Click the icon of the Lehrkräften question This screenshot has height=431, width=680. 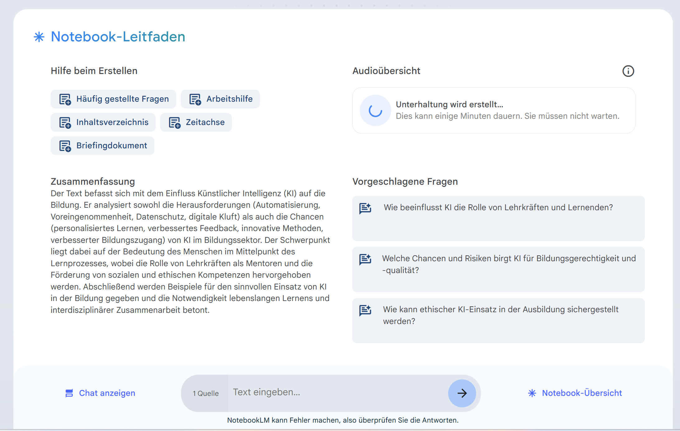365,208
